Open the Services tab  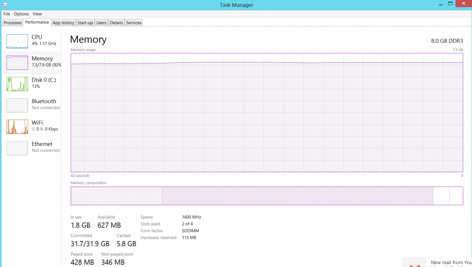pos(134,23)
